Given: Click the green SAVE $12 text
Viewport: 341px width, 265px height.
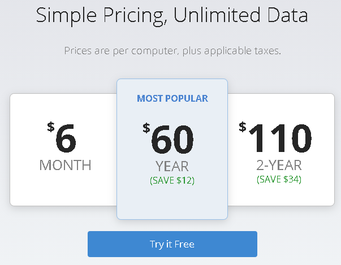Looking at the screenshot, I should point(172,181).
